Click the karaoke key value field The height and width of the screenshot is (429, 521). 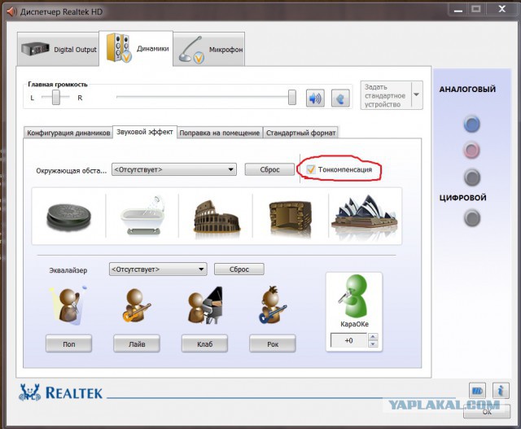point(348,340)
